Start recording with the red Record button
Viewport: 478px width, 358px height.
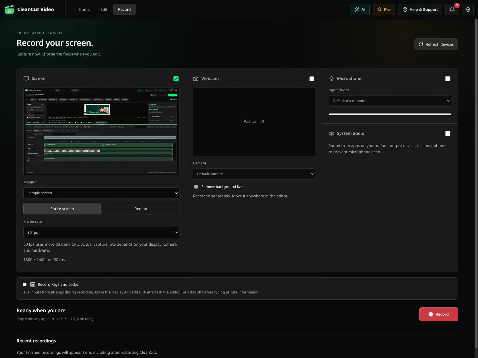pyautogui.click(x=438, y=314)
